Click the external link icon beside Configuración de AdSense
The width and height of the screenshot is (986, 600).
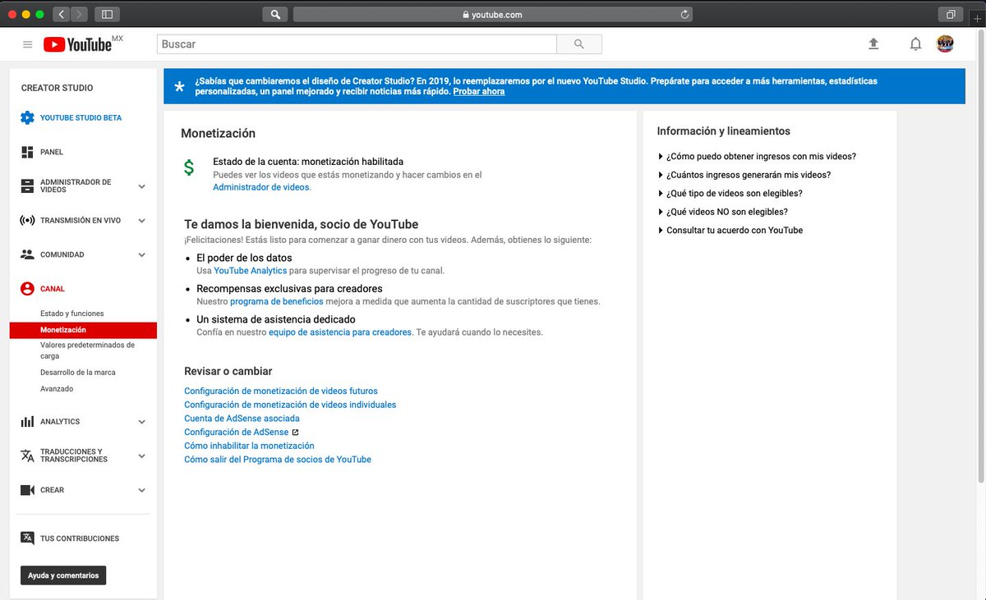pos(296,433)
